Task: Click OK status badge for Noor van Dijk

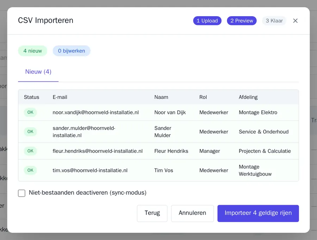Action: pos(30,112)
